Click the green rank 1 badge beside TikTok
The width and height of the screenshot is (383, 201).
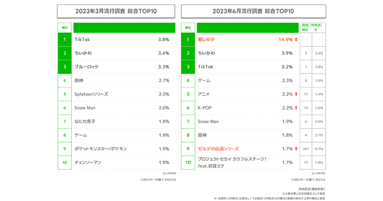pyautogui.click(x=64, y=40)
